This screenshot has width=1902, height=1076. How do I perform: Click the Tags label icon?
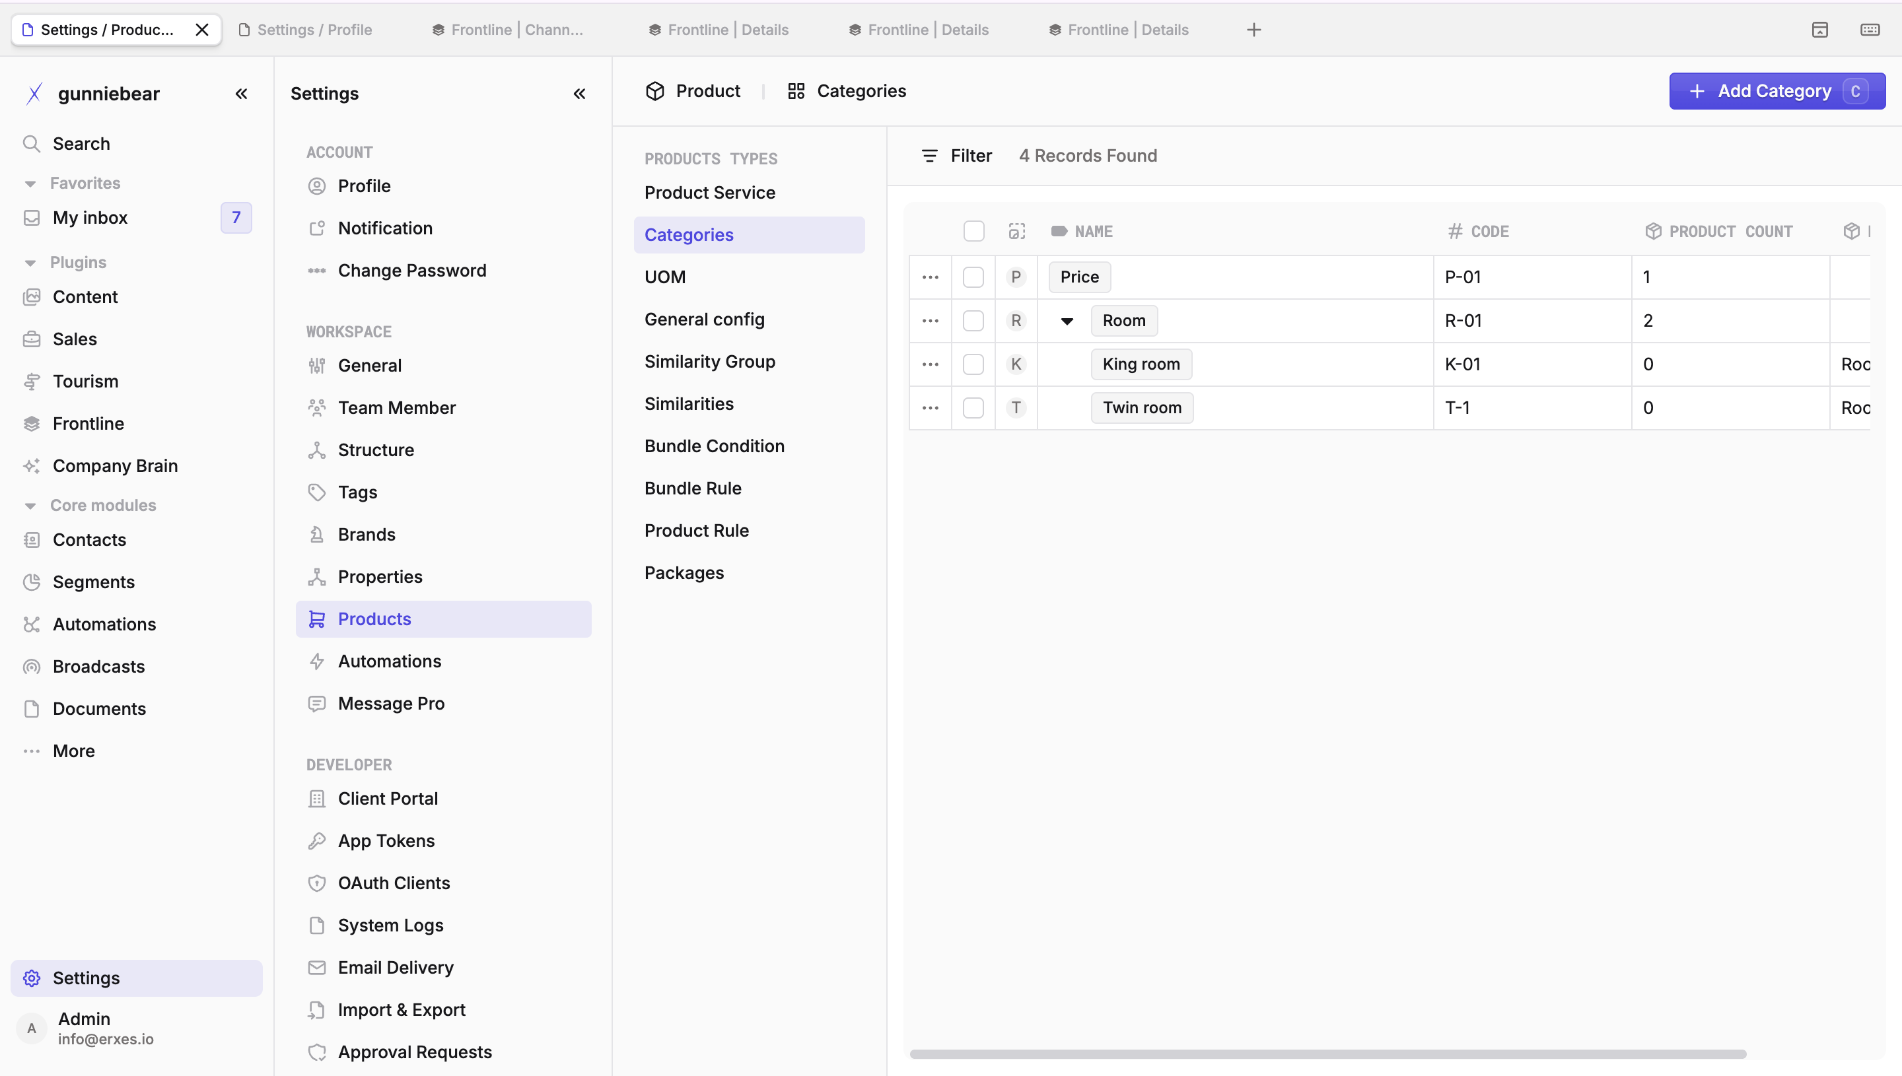(316, 492)
